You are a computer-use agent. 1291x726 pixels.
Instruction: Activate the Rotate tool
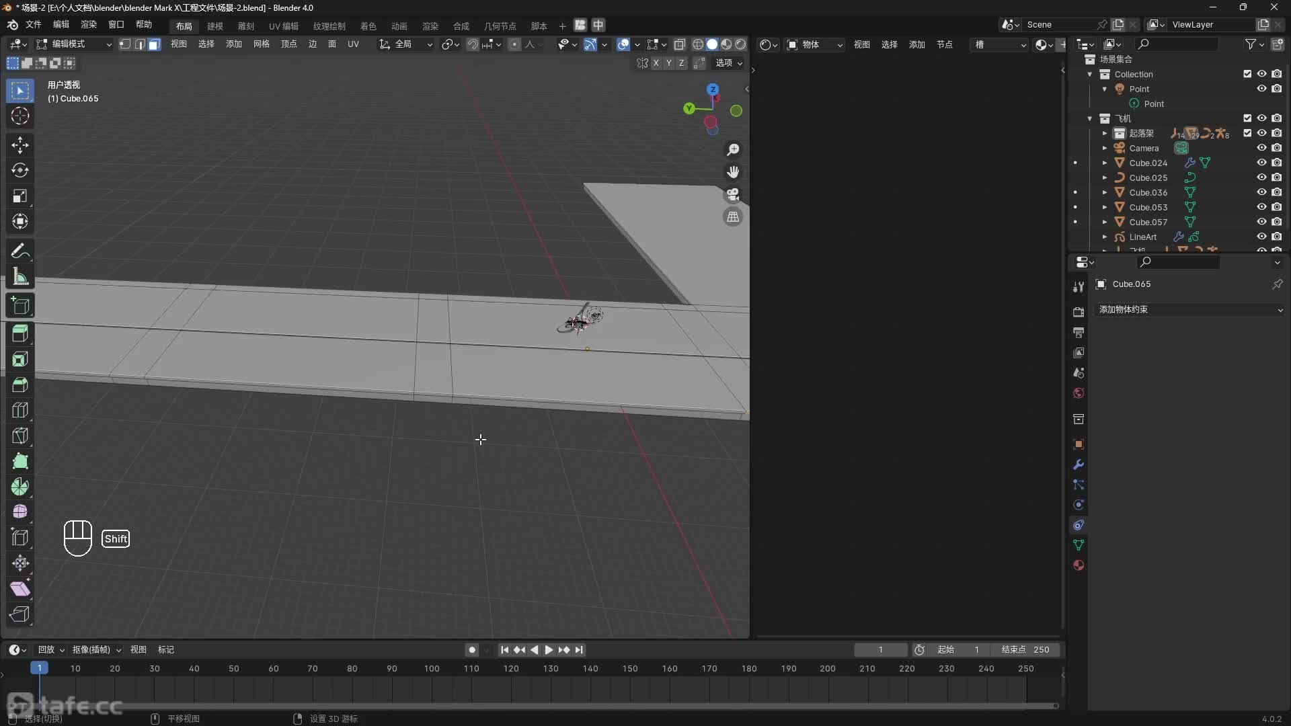coord(20,171)
